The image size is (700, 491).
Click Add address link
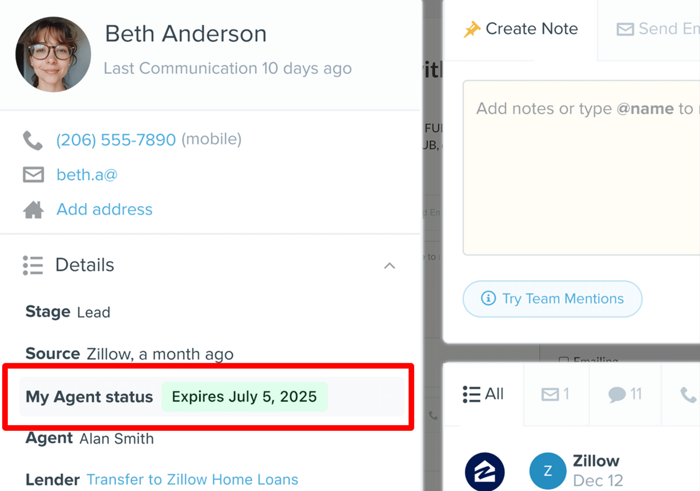click(x=104, y=209)
